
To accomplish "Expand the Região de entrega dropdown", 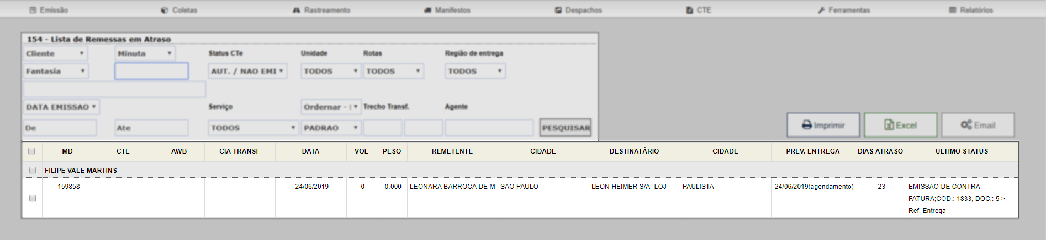I will (x=475, y=71).
